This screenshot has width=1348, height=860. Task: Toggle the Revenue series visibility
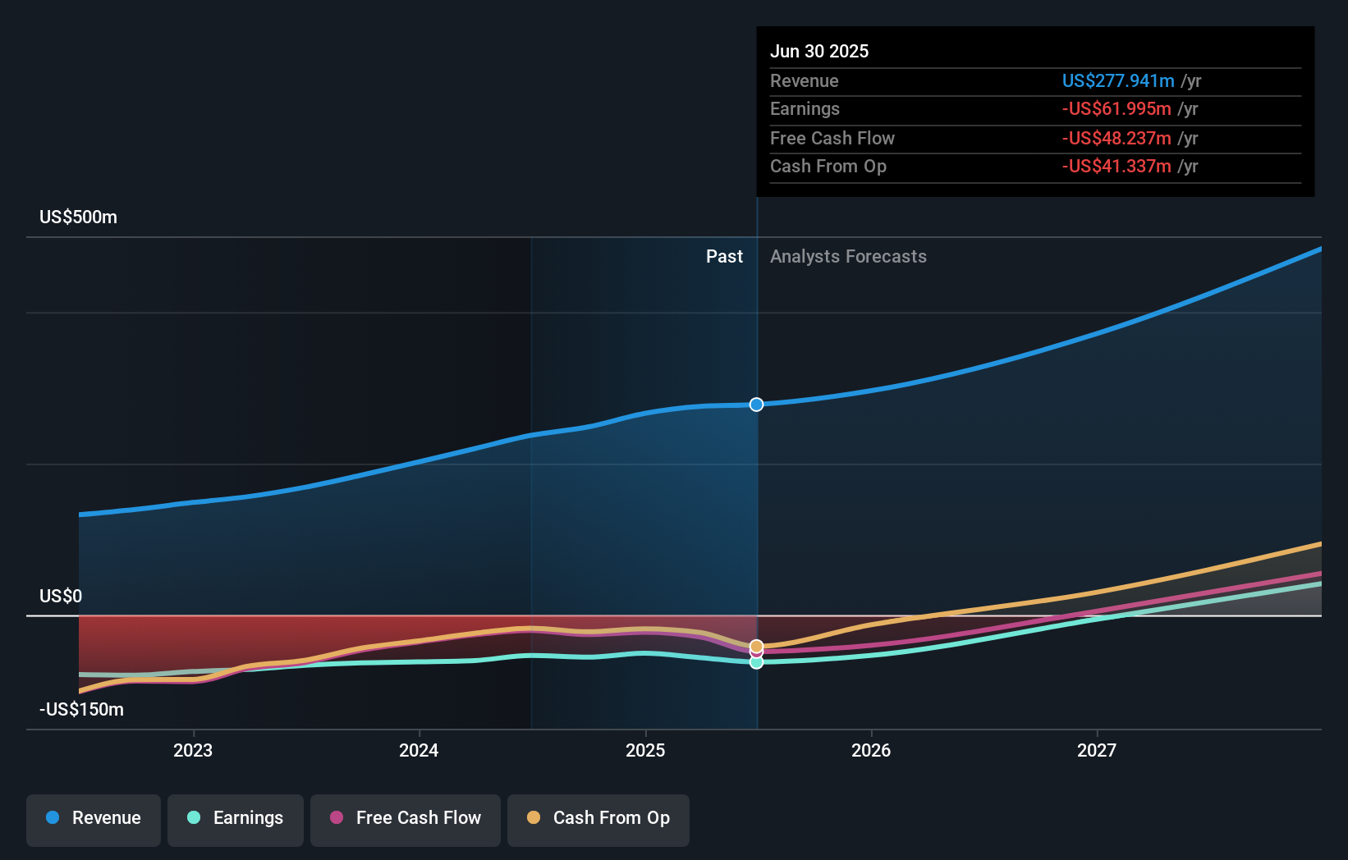point(93,818)
